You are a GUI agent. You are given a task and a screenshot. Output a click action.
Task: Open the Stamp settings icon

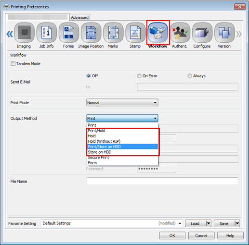pyautogui.click(x=135, y=33)
